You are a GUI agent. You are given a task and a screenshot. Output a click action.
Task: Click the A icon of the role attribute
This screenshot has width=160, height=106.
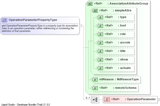[x=100, y=34]
